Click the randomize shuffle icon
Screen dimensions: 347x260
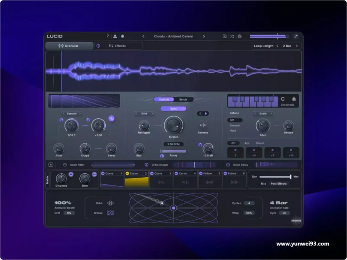pyautogui.click(x=232, y=36)
